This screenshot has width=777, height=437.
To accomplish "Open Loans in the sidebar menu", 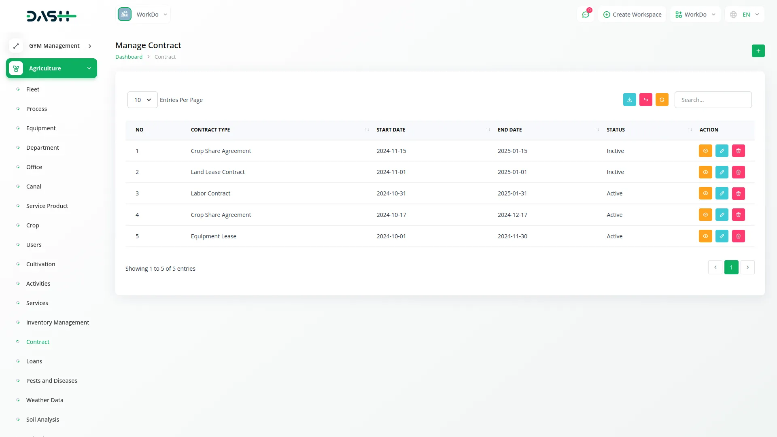I will coord(34,361).
